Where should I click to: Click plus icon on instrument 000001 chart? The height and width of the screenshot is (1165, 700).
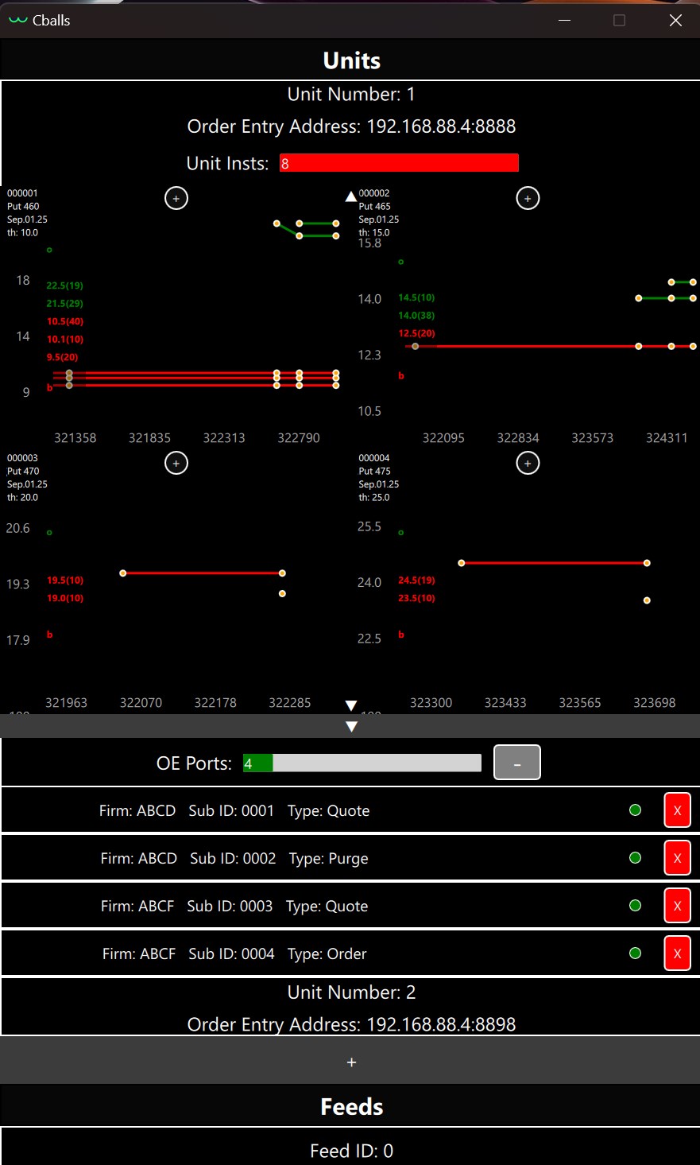click(176, 198)
